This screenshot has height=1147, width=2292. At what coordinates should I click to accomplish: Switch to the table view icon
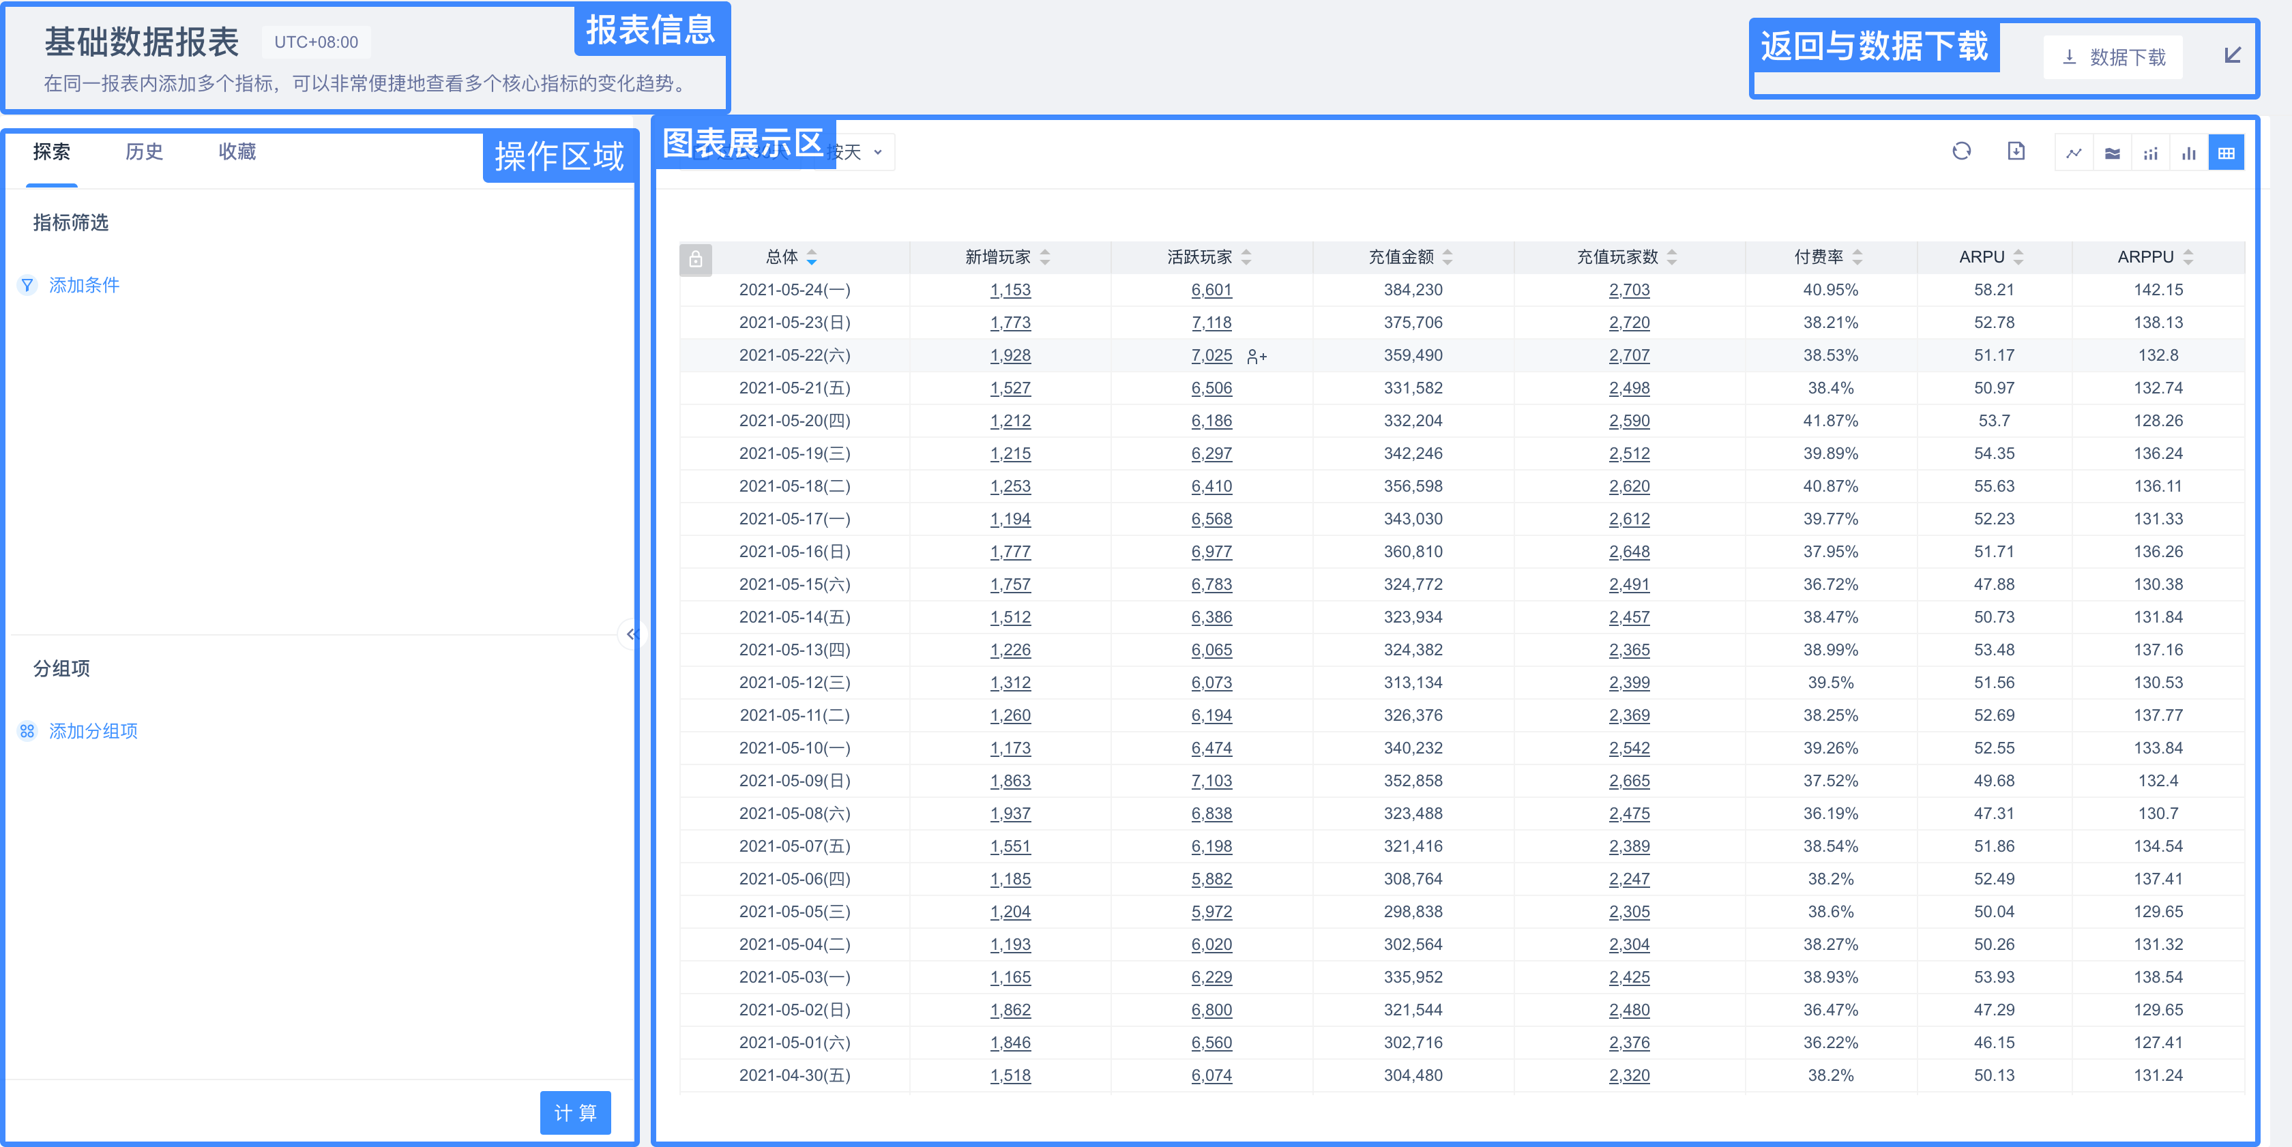2226,153
